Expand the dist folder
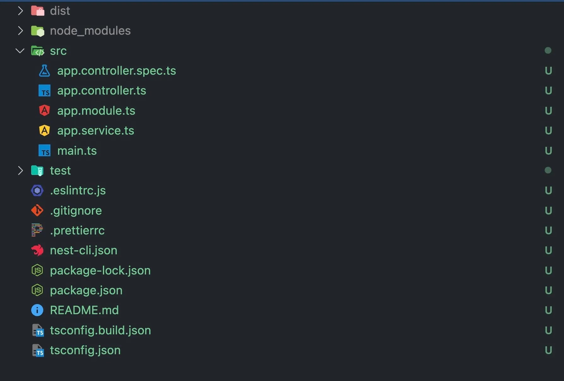Viewport: 564px width, 381px height. (20, 10)
